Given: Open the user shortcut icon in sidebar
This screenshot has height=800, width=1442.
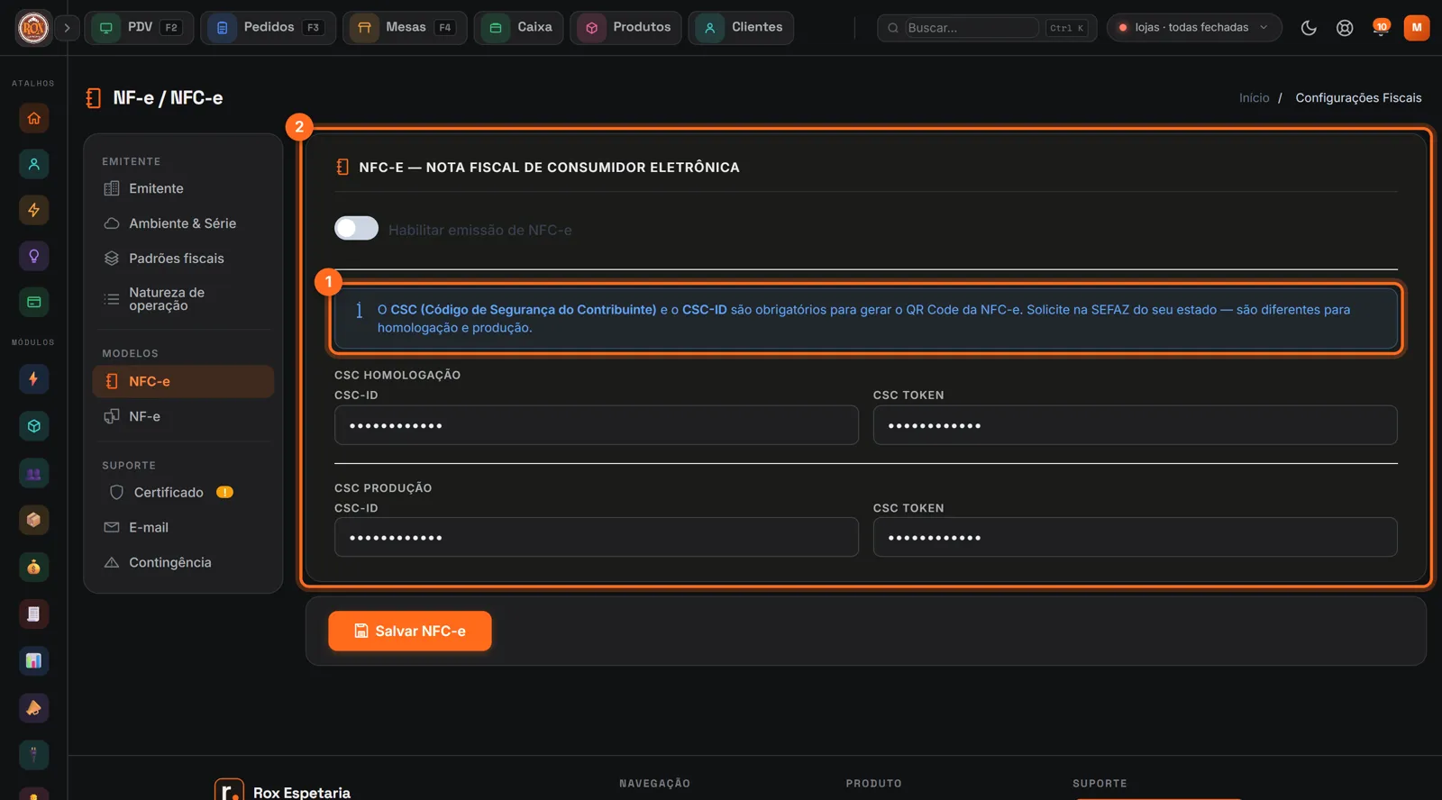Looking at the screenshot, I should click(x=34, y=164).
